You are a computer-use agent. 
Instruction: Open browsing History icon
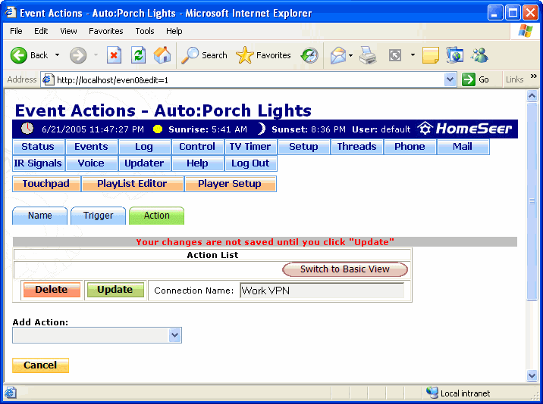(x=309, y=55)
